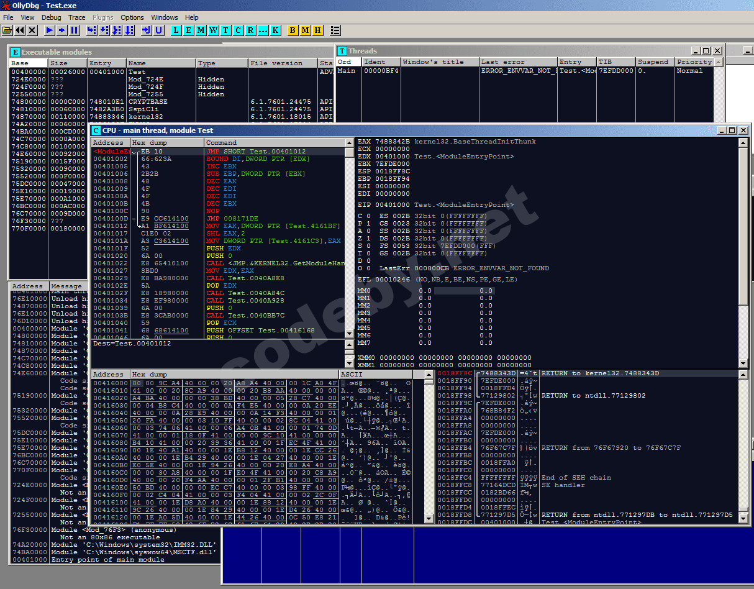This screenshot has width=754, height=589.
Task: Open Threads window with T icon
Action: (x=225, y=30)
